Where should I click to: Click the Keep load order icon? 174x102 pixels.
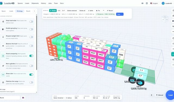coord(3,21)
